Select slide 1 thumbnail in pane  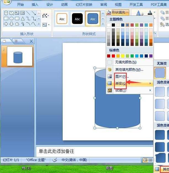coord(20,56)
